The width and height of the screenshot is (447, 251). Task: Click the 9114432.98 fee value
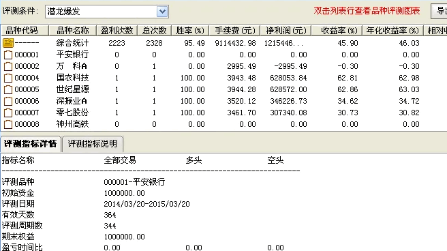[236, 43]
